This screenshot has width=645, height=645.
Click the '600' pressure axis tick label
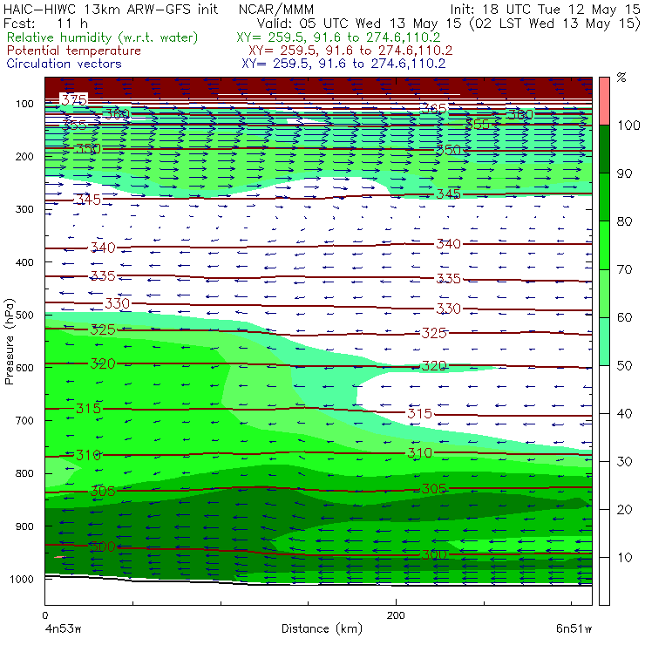24,367
